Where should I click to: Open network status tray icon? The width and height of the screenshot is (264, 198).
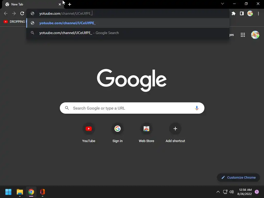click(225, 192)
